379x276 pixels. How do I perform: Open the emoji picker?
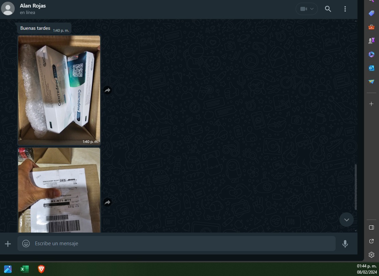(26, 244)
